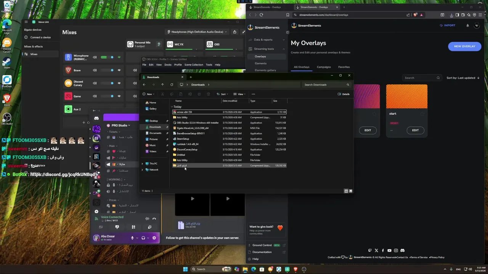The image size is (488, 274).
Task: Click the Delete trash icon in Explorer toolbar
Action: [208, 94]
